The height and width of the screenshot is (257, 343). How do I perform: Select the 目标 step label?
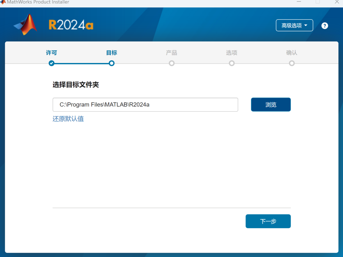tap(112, 53)
